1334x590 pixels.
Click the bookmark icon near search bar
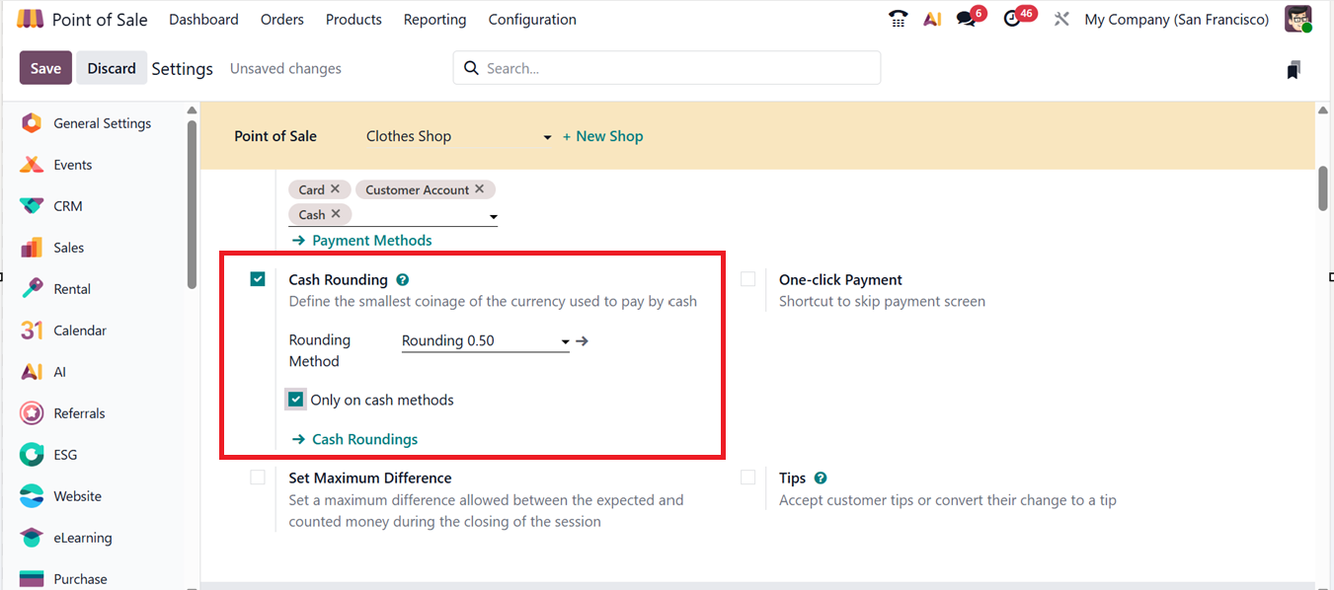click(x=1294, y=69)
